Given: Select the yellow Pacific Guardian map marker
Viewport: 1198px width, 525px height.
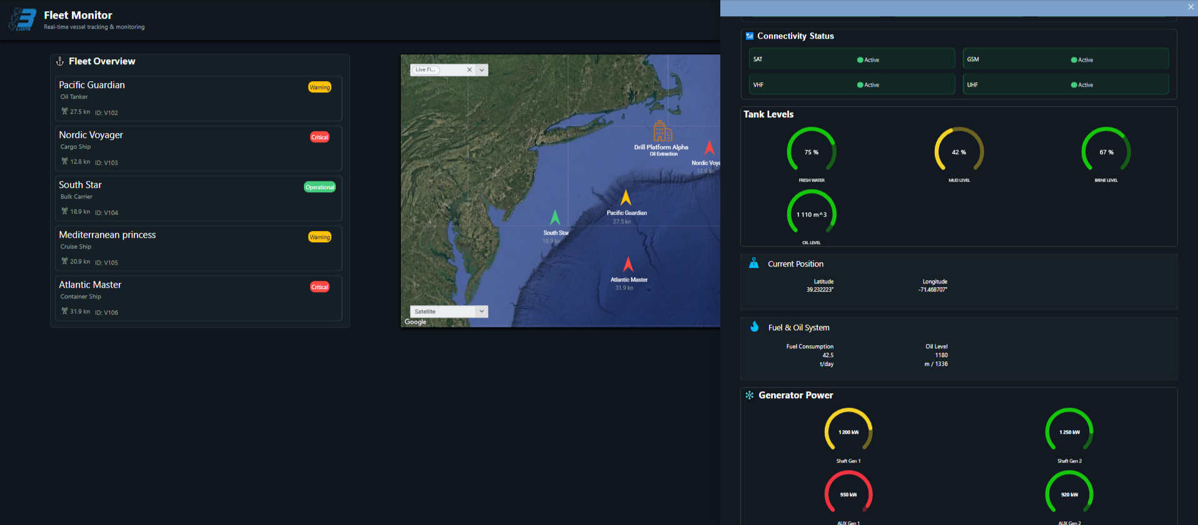Looking at the screenshot, I should tap(625, 199).
